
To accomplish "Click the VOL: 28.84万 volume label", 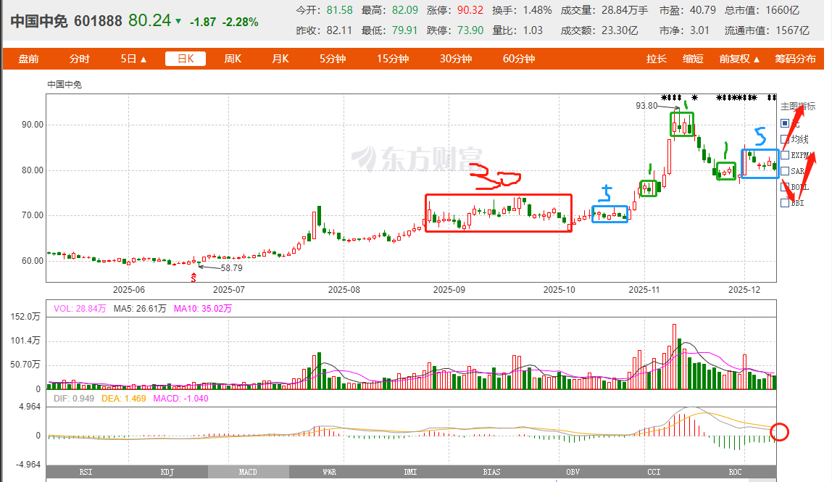I will click(80, 309).
